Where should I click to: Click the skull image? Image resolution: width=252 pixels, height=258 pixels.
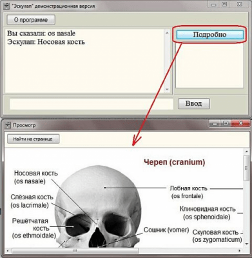(98, 206)
